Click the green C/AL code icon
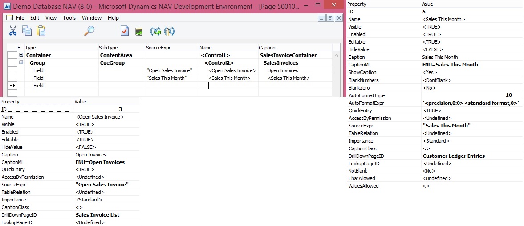Image resolution: width=524 pixels, height=226 pixels. click(x=139, y=31)
